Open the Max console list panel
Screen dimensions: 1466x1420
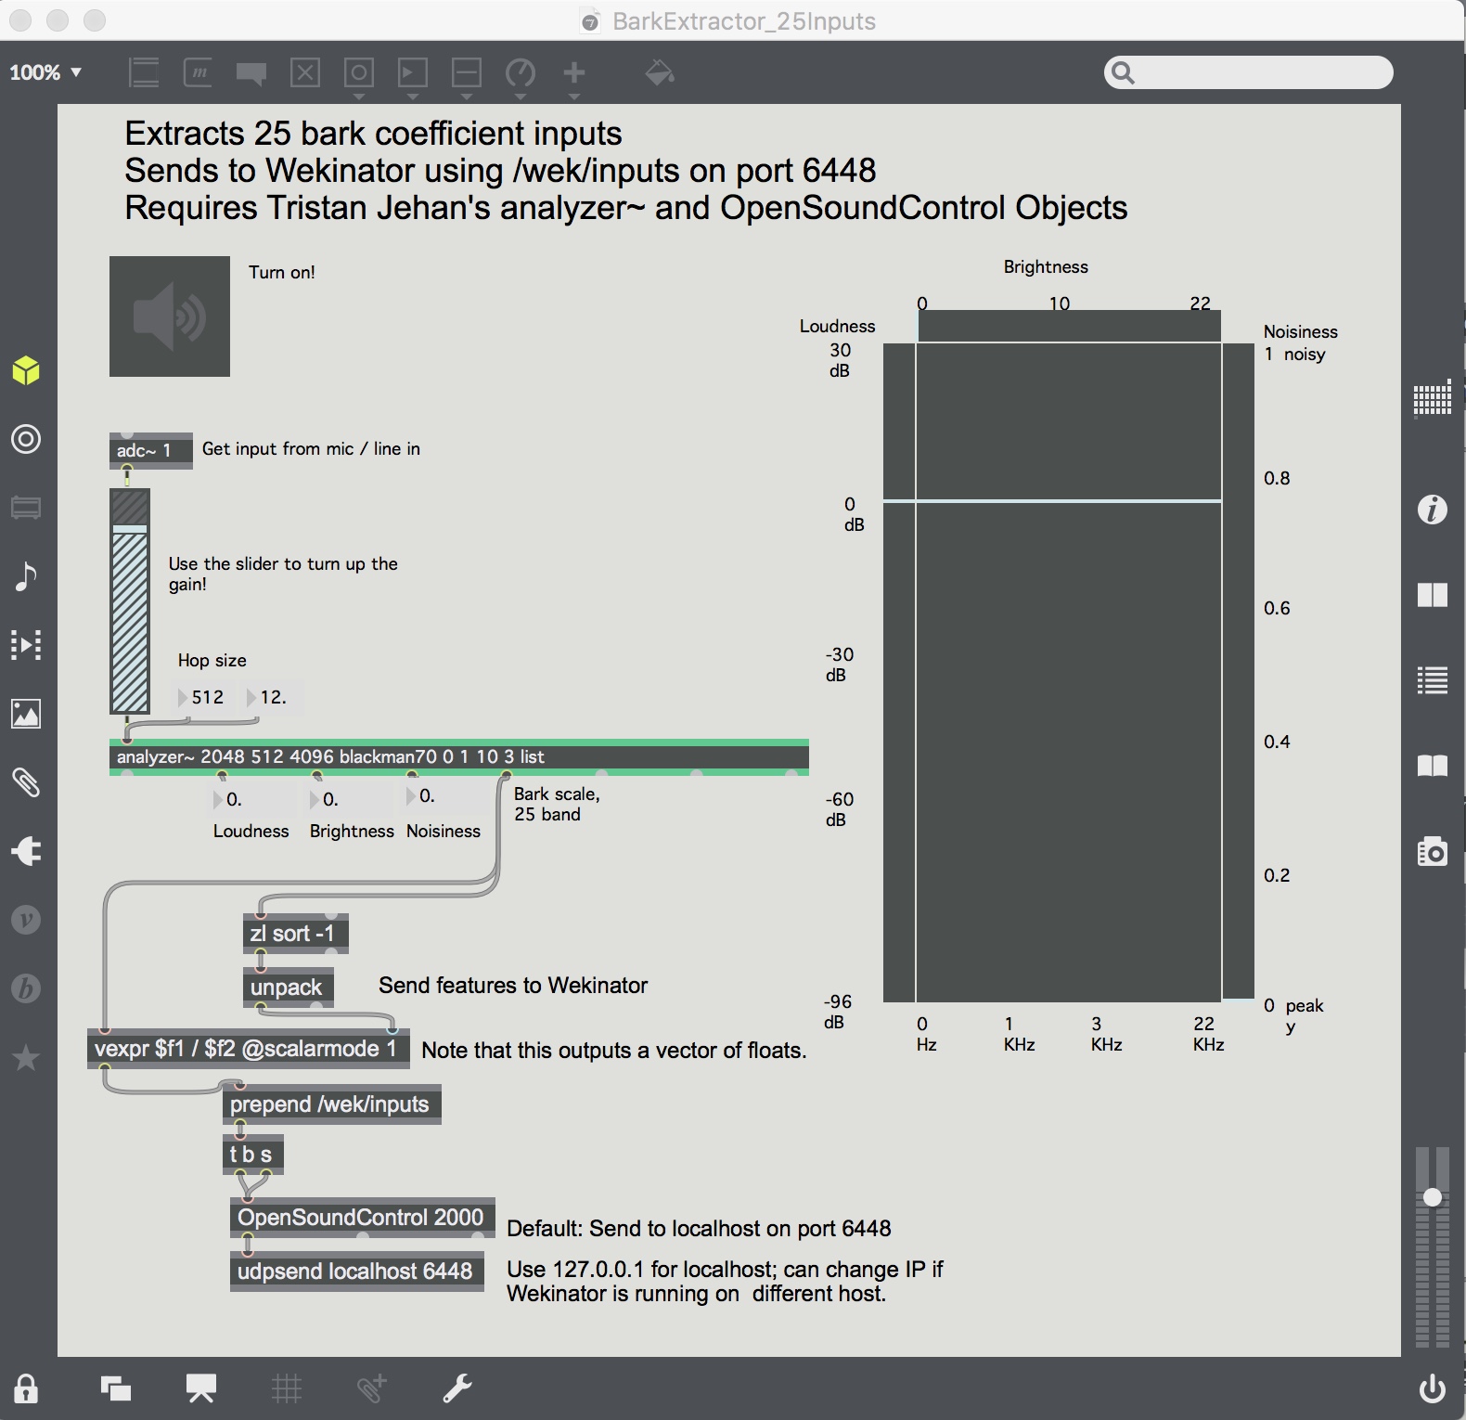click(1433, 680)
